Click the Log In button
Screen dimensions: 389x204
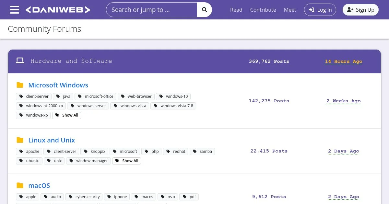tap(320, 10)
